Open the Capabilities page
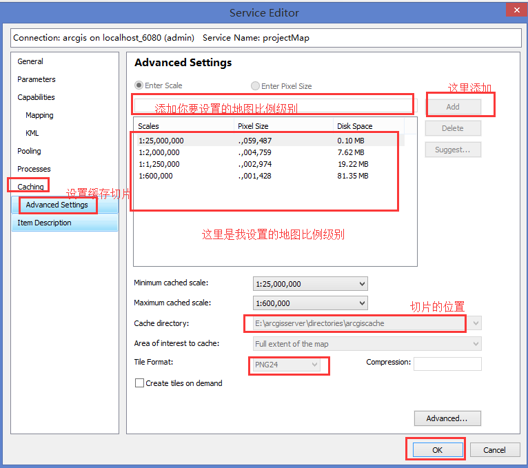The image size is (528, 468). 36,97
